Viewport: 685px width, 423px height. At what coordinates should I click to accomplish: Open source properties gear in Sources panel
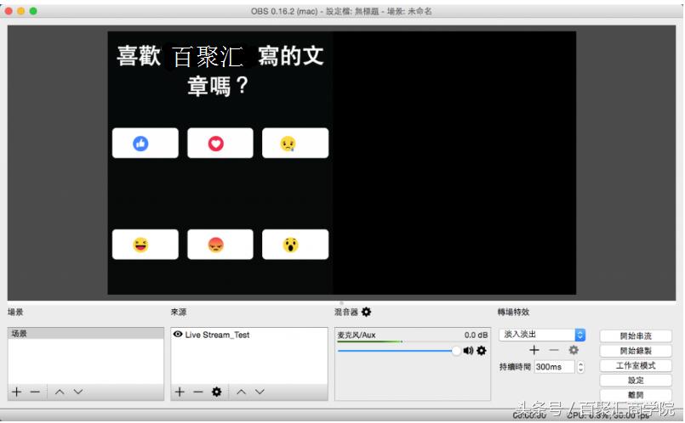[x=217, y=392]
